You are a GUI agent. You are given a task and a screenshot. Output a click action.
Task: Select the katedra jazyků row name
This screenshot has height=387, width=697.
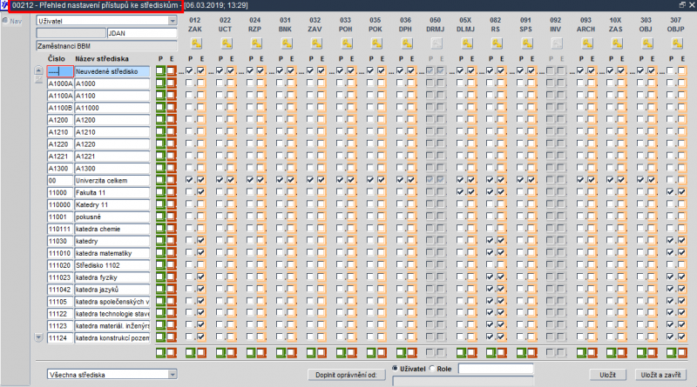pos(112,290)
